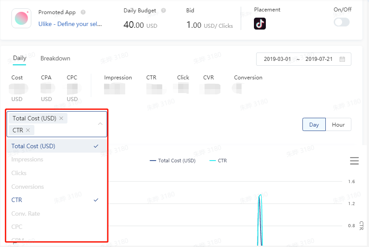369x247 pixels.
Task: Deselect Total Cost (USD) in dropdown list
Action: coord(33,146)
